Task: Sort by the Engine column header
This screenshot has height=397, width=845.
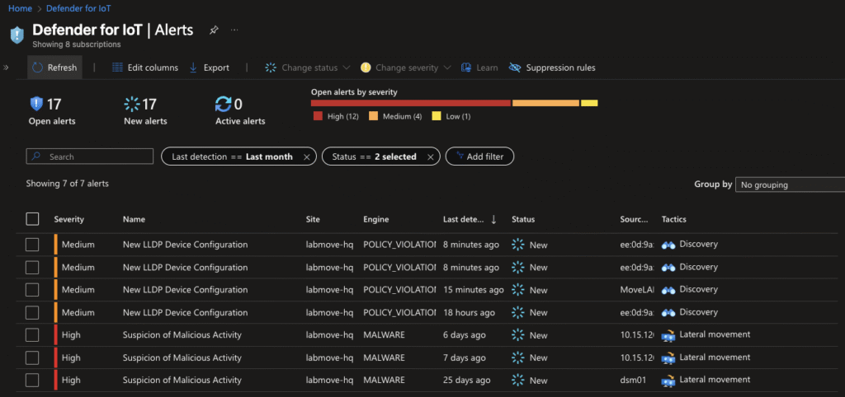Action: click(376, 219)
